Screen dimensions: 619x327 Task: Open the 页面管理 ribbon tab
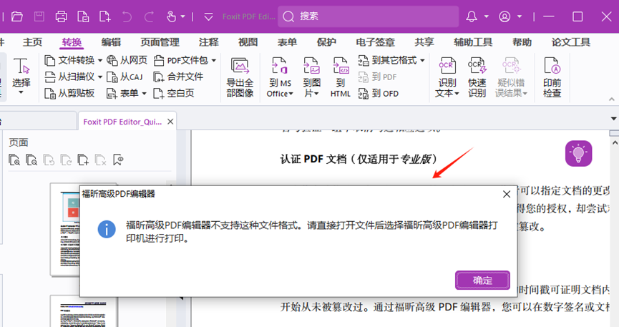tap(160, 42)
